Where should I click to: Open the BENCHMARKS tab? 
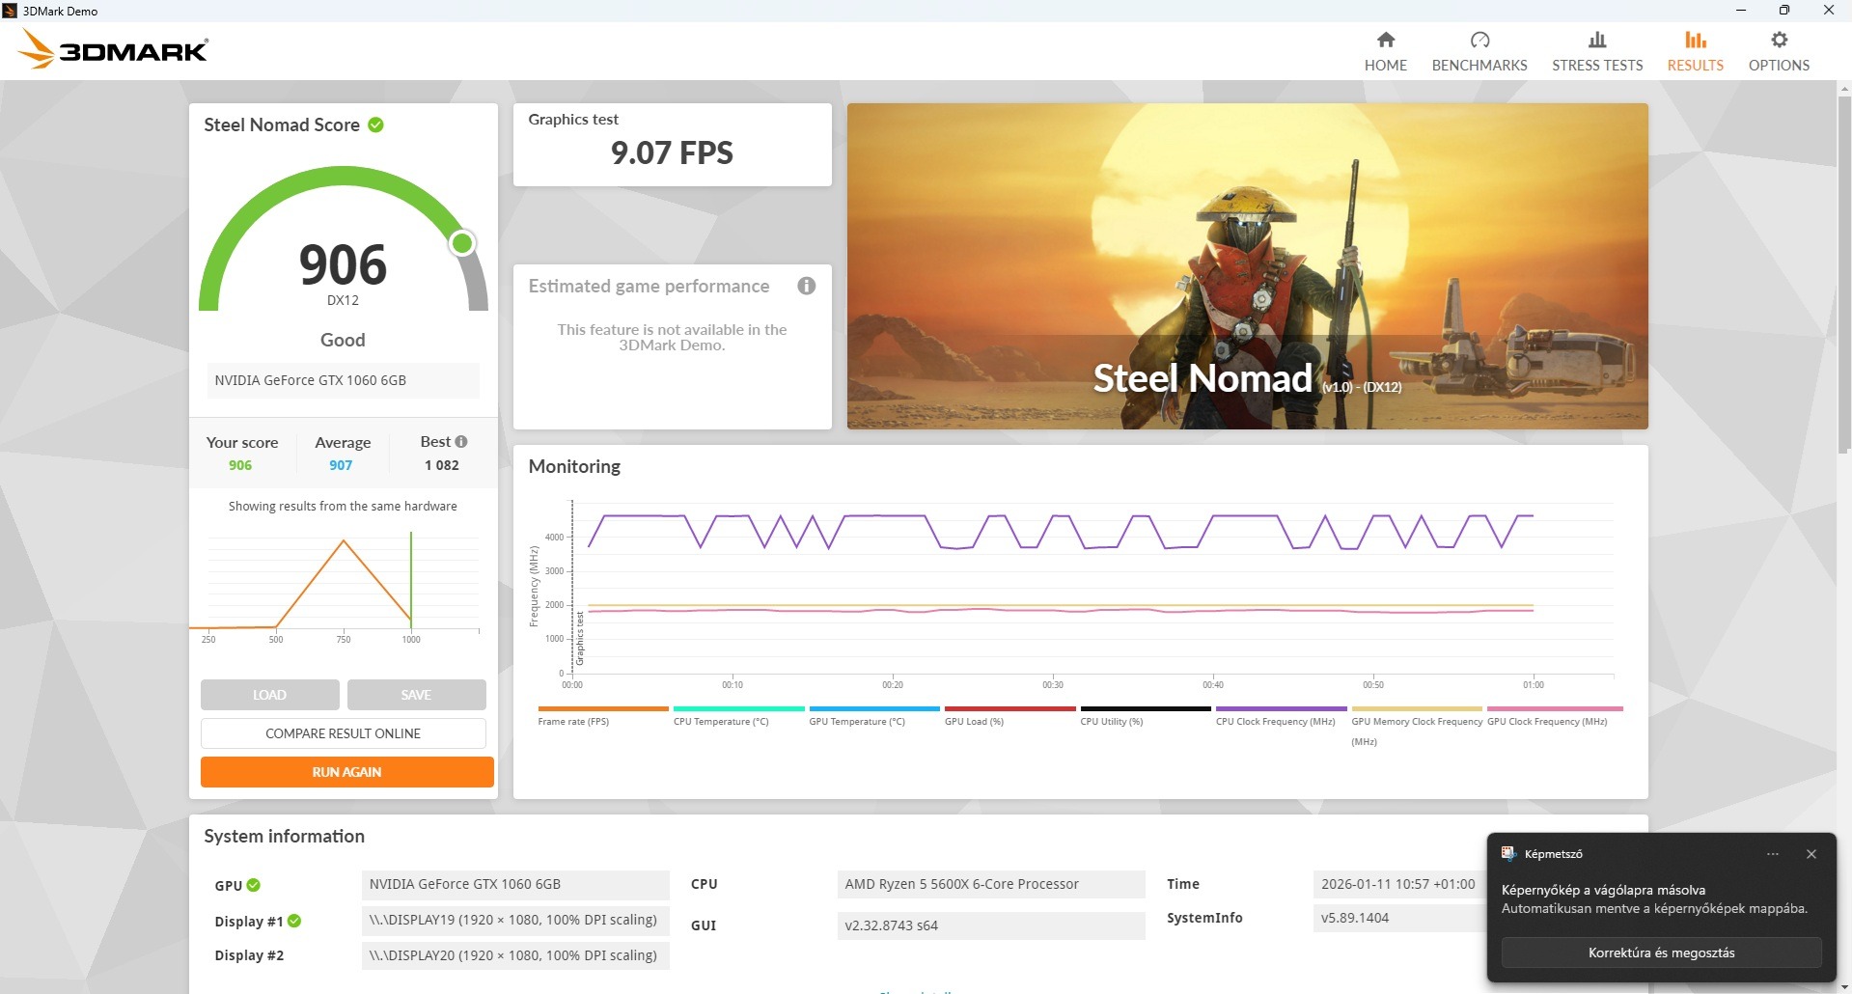pos(1479,51)
